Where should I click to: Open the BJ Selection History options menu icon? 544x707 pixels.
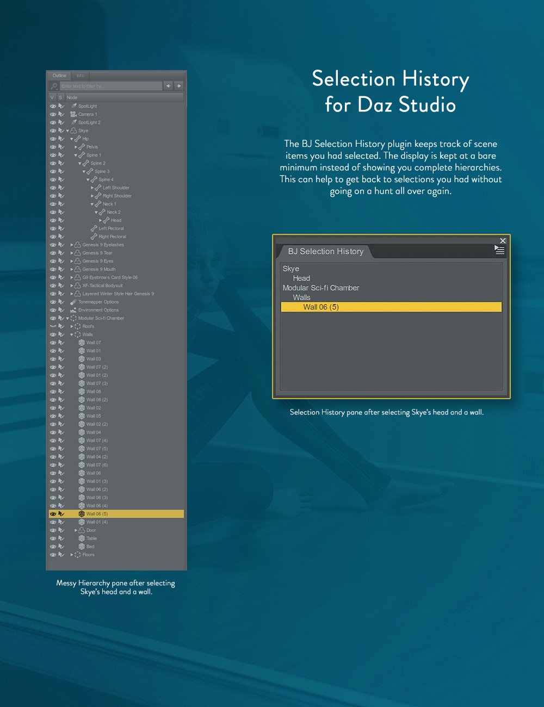pos(500,250)
